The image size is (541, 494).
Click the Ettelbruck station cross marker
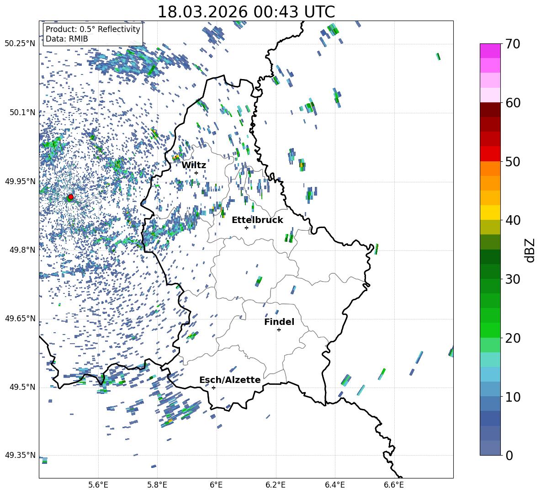[x=246, y=228]
